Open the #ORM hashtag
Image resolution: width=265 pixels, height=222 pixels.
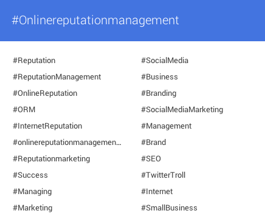coord(24,110)
